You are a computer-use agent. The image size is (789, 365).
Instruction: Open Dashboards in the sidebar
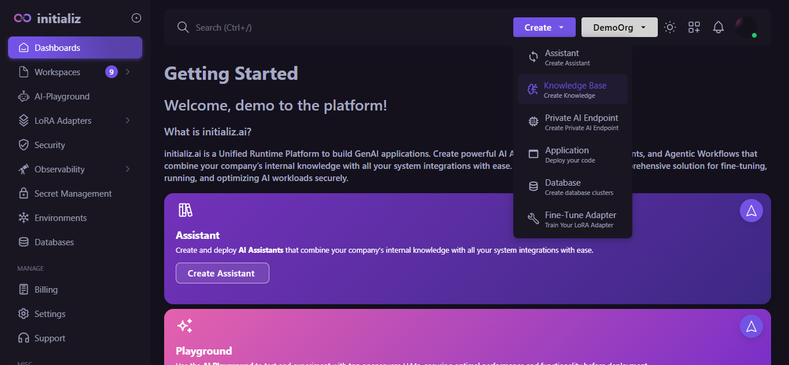coord(75,47)
